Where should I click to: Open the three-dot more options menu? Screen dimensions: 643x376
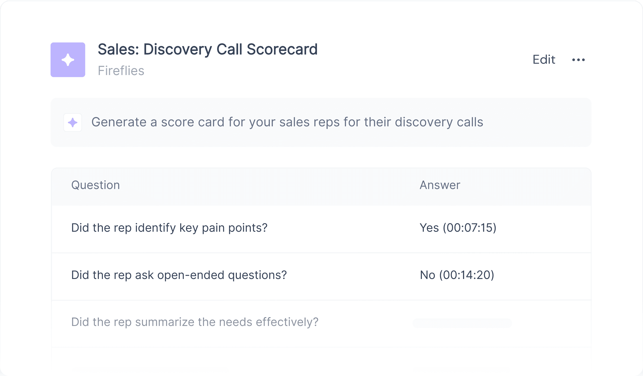pyautogui.click(x=579, y=60)
